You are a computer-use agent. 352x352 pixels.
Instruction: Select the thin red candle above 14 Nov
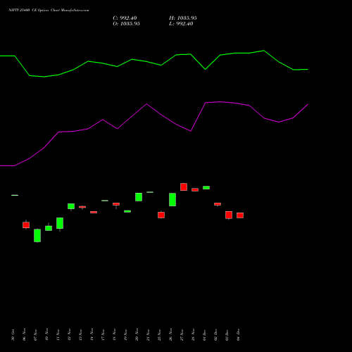[94, 212]
